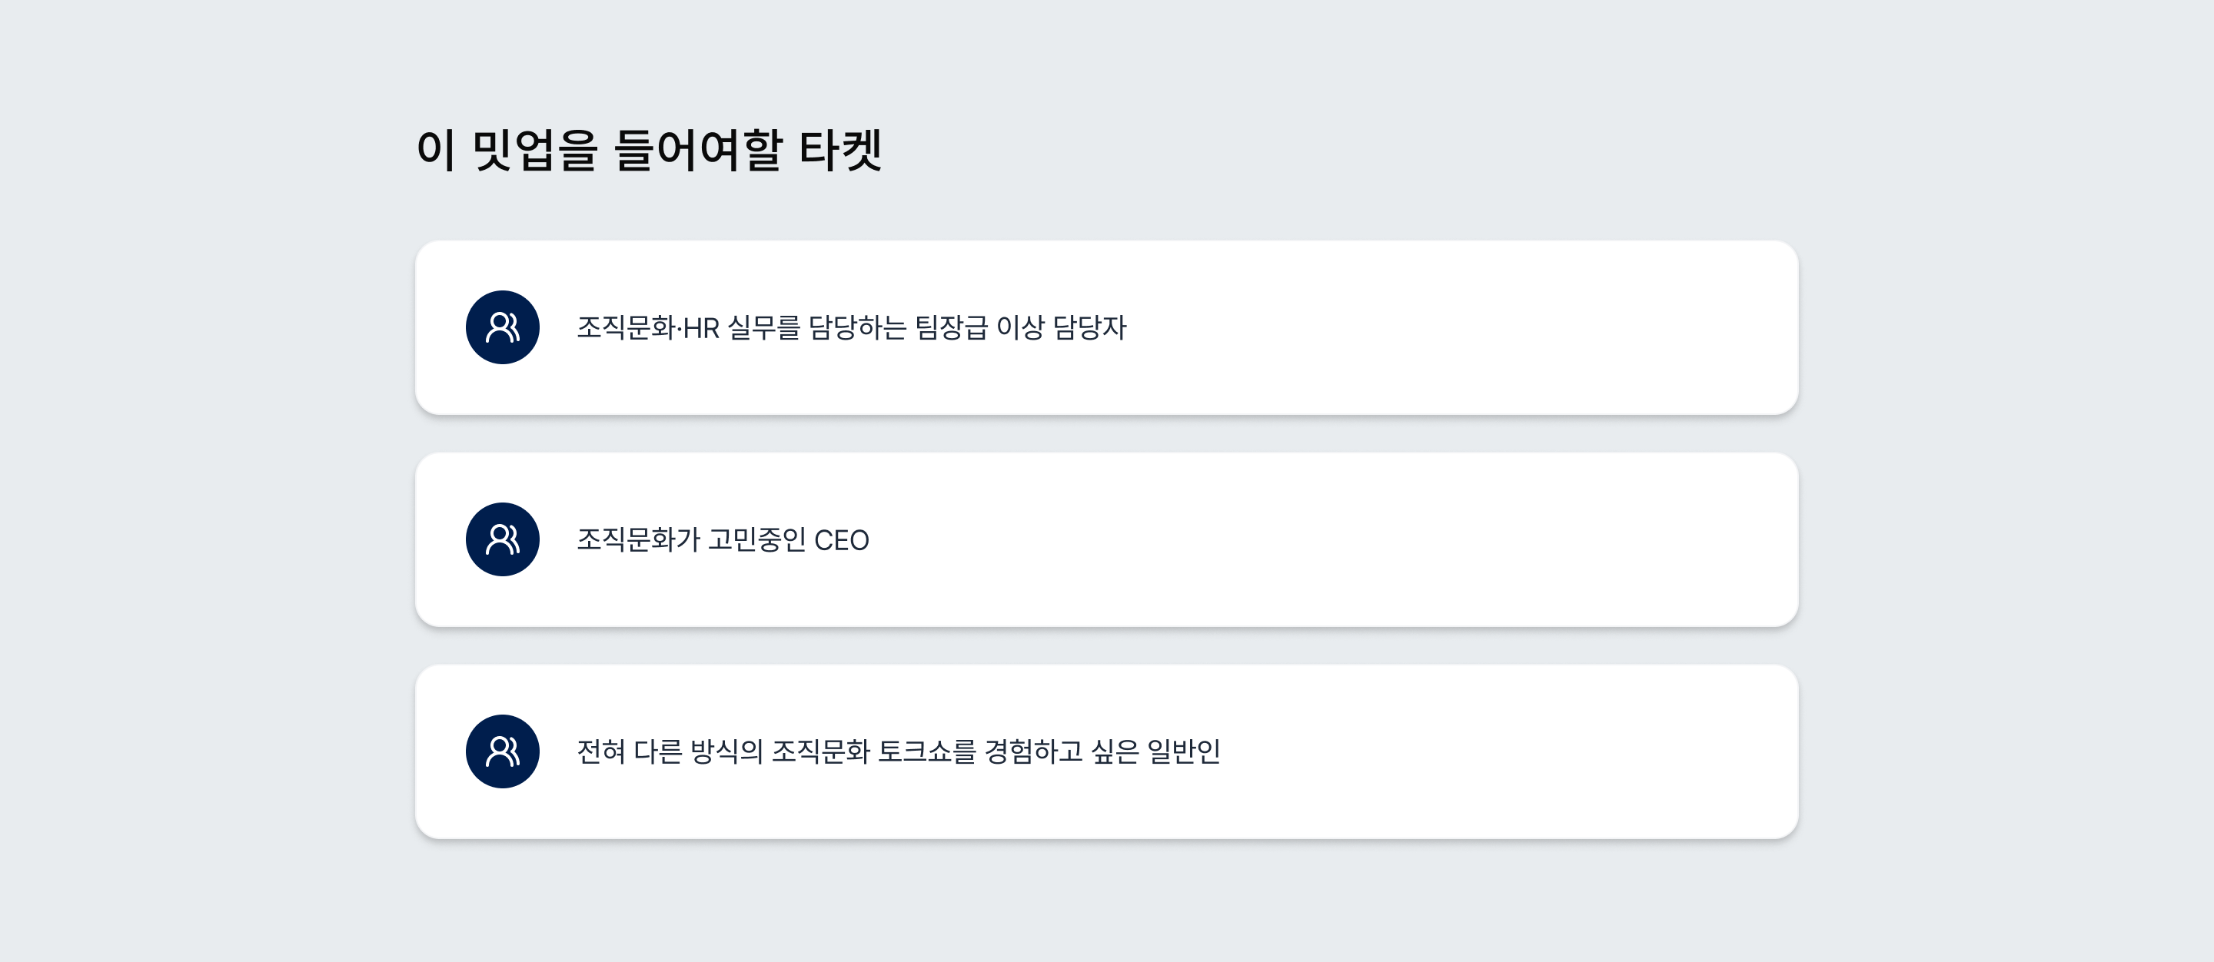This screenshot has width=2214, height=962.
Task: Select the word CEO in the second card
Action: pos(842,540)
